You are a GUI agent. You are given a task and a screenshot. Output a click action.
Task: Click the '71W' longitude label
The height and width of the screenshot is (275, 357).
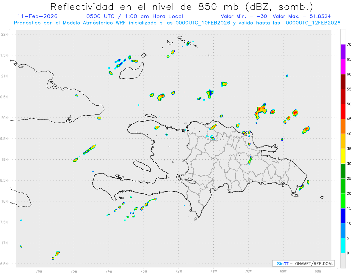tap(213, 271)
